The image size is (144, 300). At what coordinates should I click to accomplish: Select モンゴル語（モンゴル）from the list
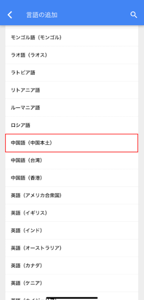pyautogui.click(x=72, y=37)
